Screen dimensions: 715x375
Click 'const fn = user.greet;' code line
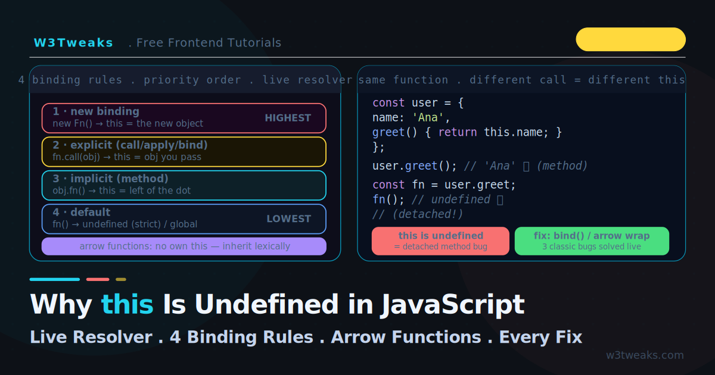point(444,185)
